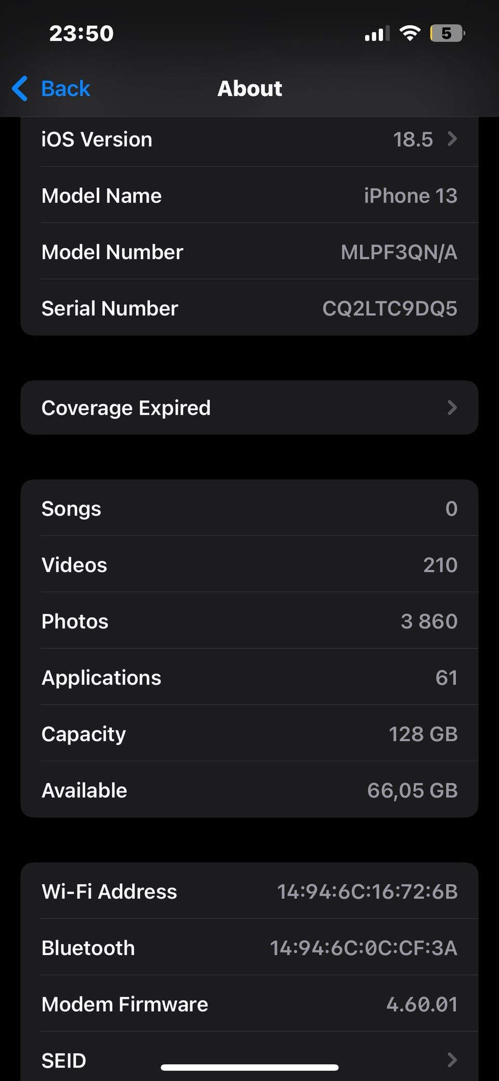The image size is (499, 1081).
Task: Tap the 23:50 clock in status bar
Action: 81,34
